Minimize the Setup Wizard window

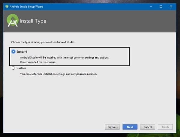[x=151, y=7]
